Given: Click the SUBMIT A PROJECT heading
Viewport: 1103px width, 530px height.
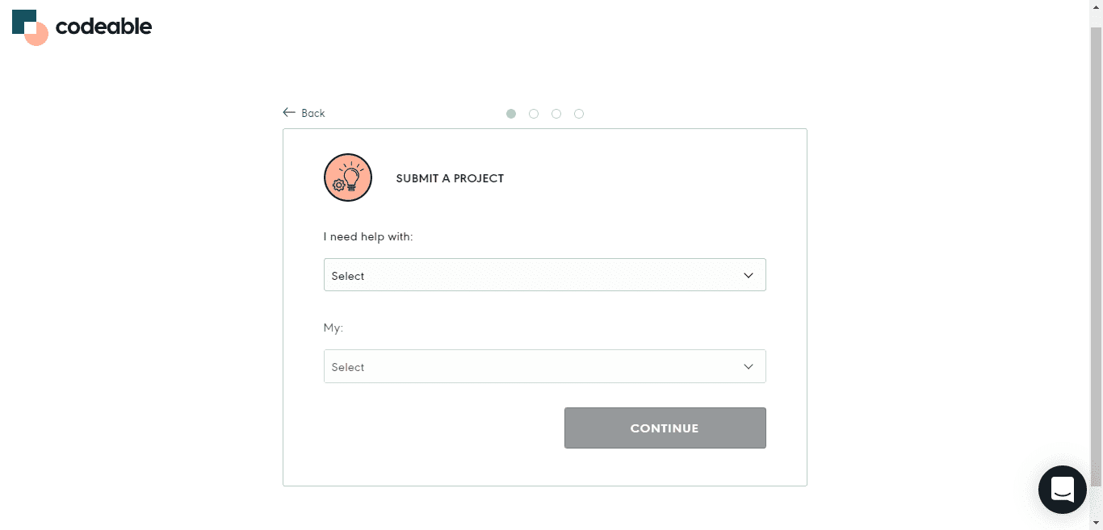Looking at the screenshot, I should (450, 178).
